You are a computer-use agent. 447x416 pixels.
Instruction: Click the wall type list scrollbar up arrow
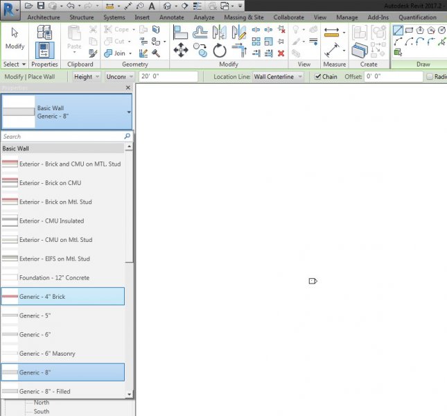[129, 146]
